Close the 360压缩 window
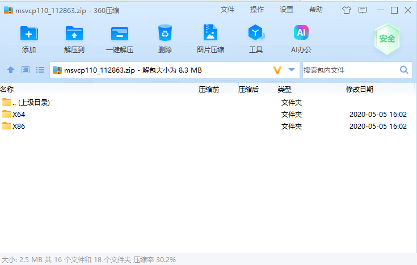Viewport: 417px width, 265px height. (408, 10)
